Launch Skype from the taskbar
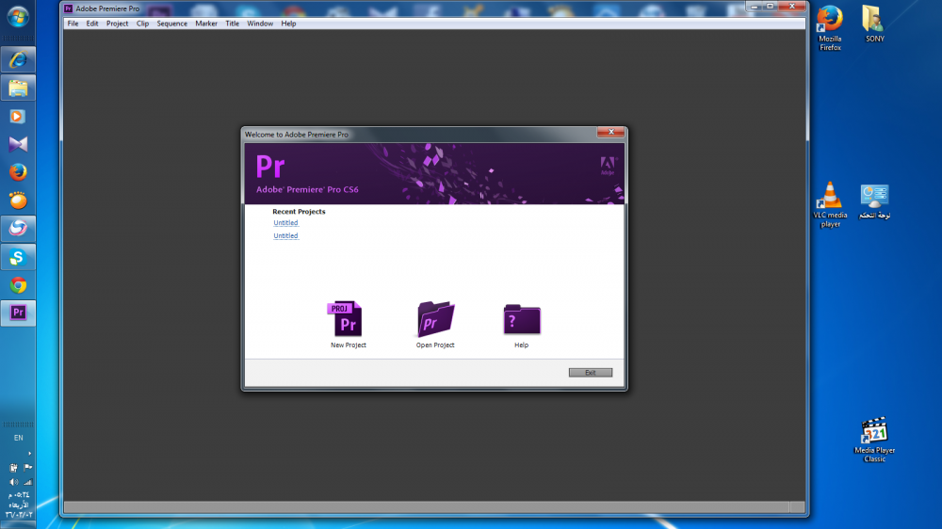Image resolution: width=942 pixels, height=529 pixels. coord(18,257)
